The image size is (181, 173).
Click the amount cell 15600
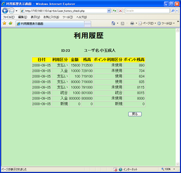click(75, 65)
